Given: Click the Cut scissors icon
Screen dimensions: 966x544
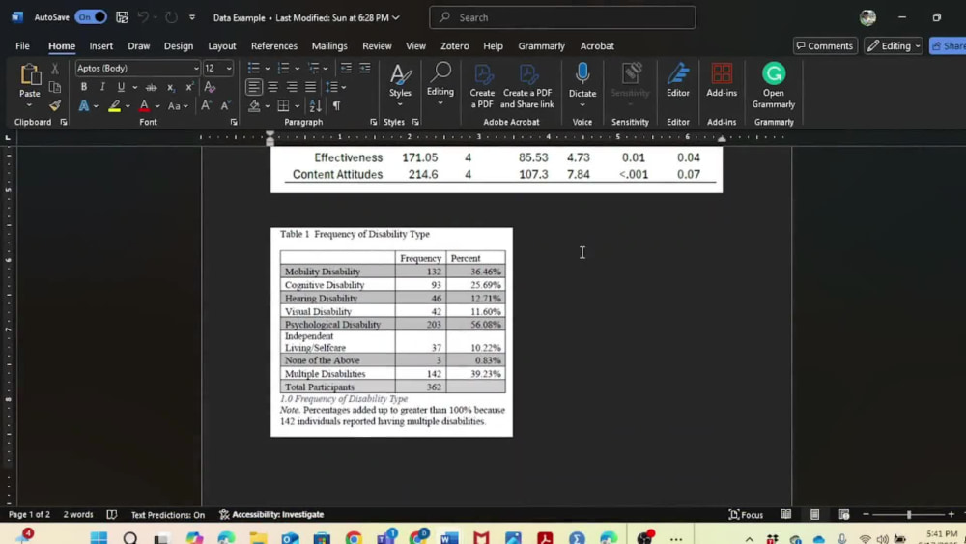Looking at the screenshot, I should click(55, 69).
